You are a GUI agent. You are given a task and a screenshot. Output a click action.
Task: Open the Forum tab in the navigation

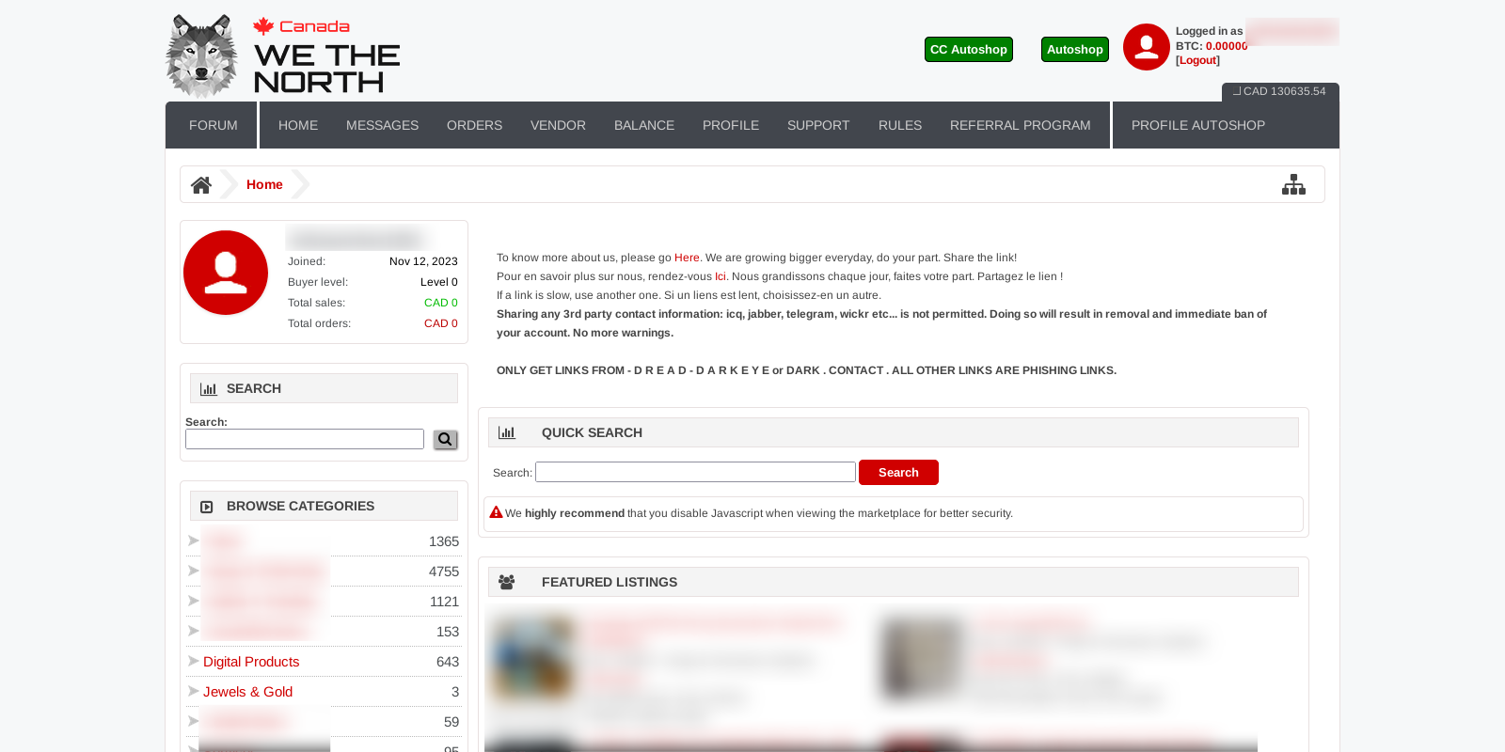click(x=213, y=125)
